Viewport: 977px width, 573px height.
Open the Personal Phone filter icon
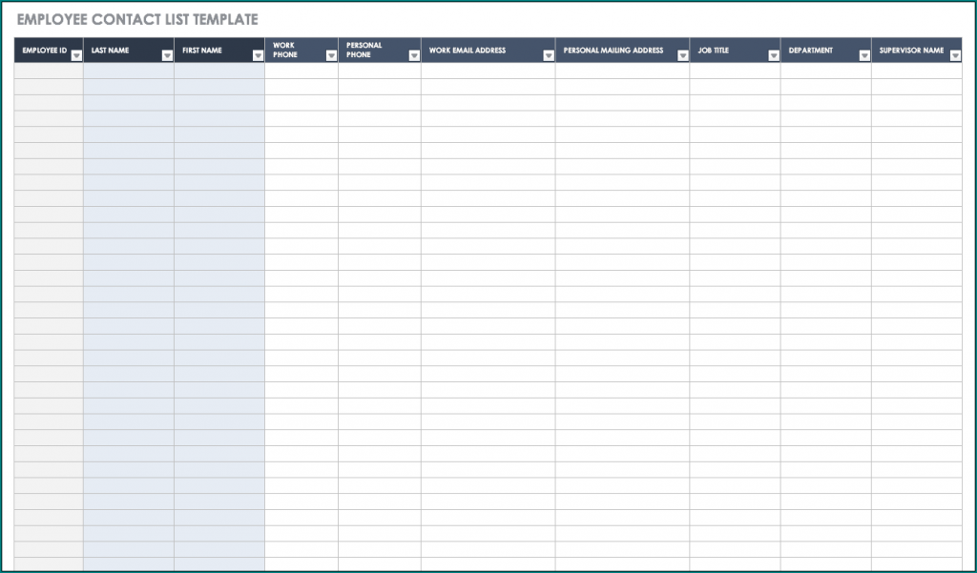coord(412,55)
